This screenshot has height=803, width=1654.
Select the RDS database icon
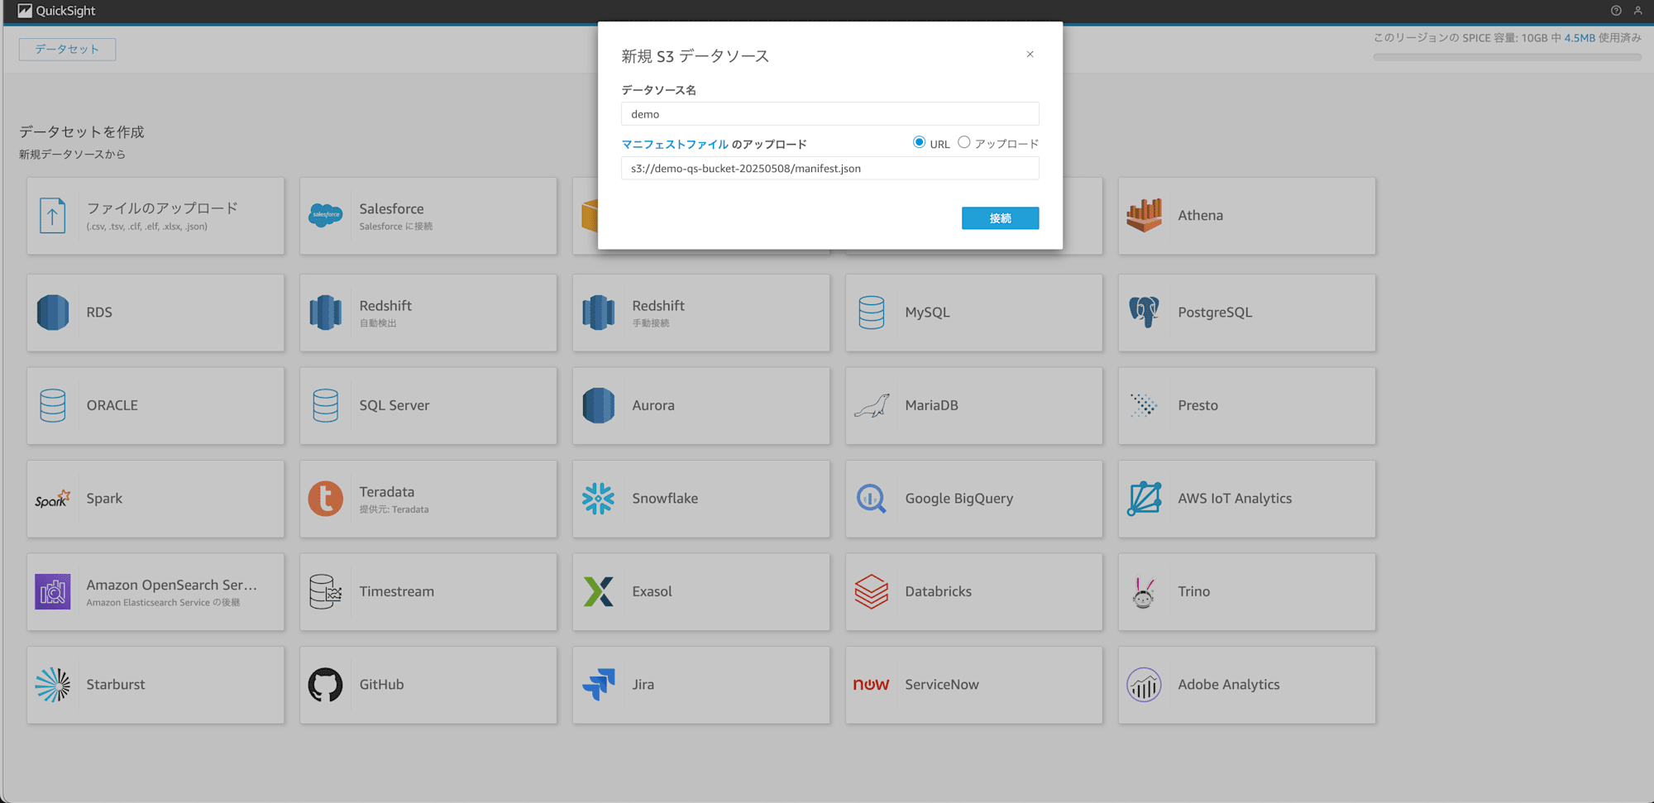point(52,313)
